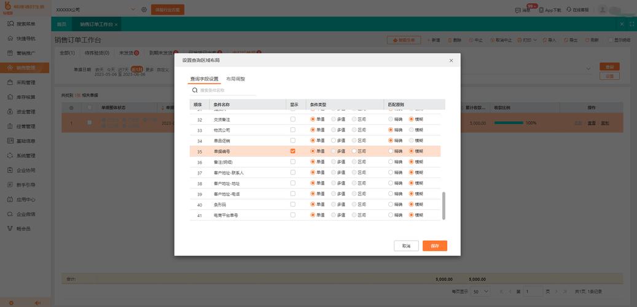Click 取消 button in dialog
Viewport: 637px width, 307px height.
click(x=406, y=246)
